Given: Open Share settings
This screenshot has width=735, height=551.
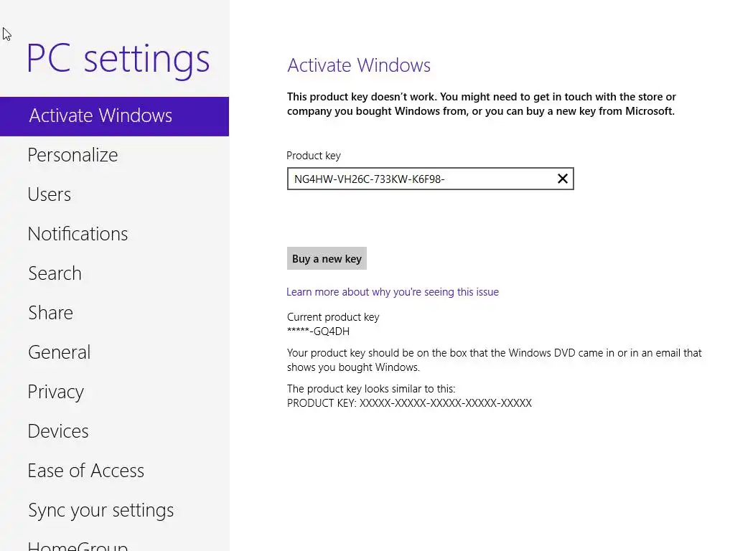Looking at the screenshot, I should 51,313.
